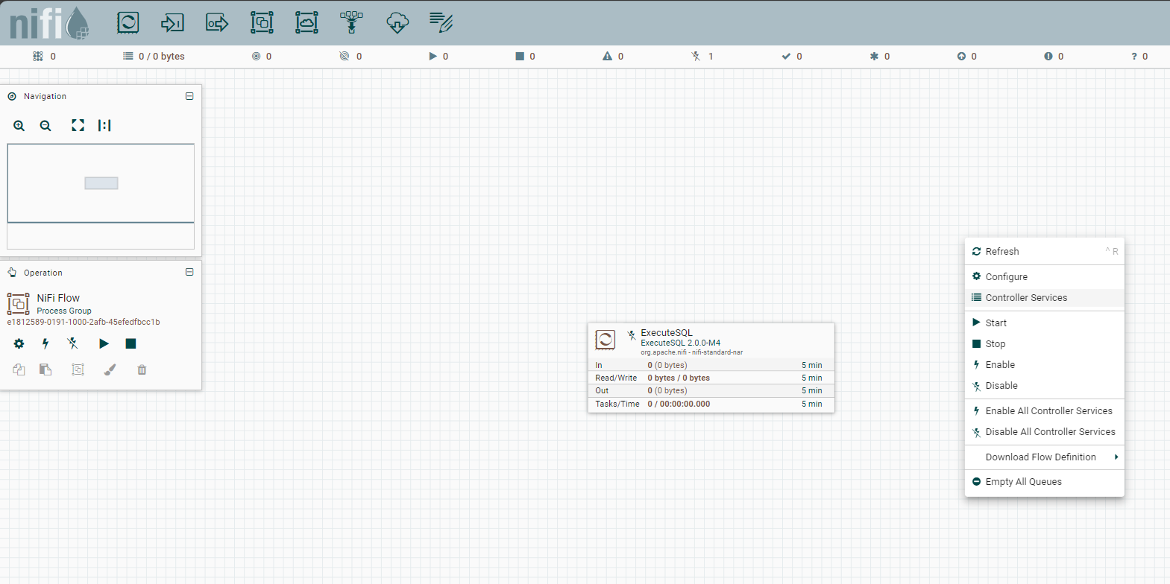The image size is (1170, 584).
Task: Select the Process Group toolbar icon
Action: point(262,22)
